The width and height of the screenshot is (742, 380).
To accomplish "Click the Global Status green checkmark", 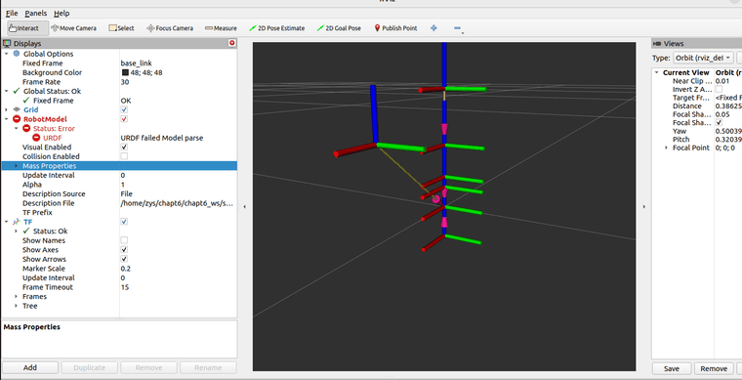I will pyautogui.click(x=17, y=91).
